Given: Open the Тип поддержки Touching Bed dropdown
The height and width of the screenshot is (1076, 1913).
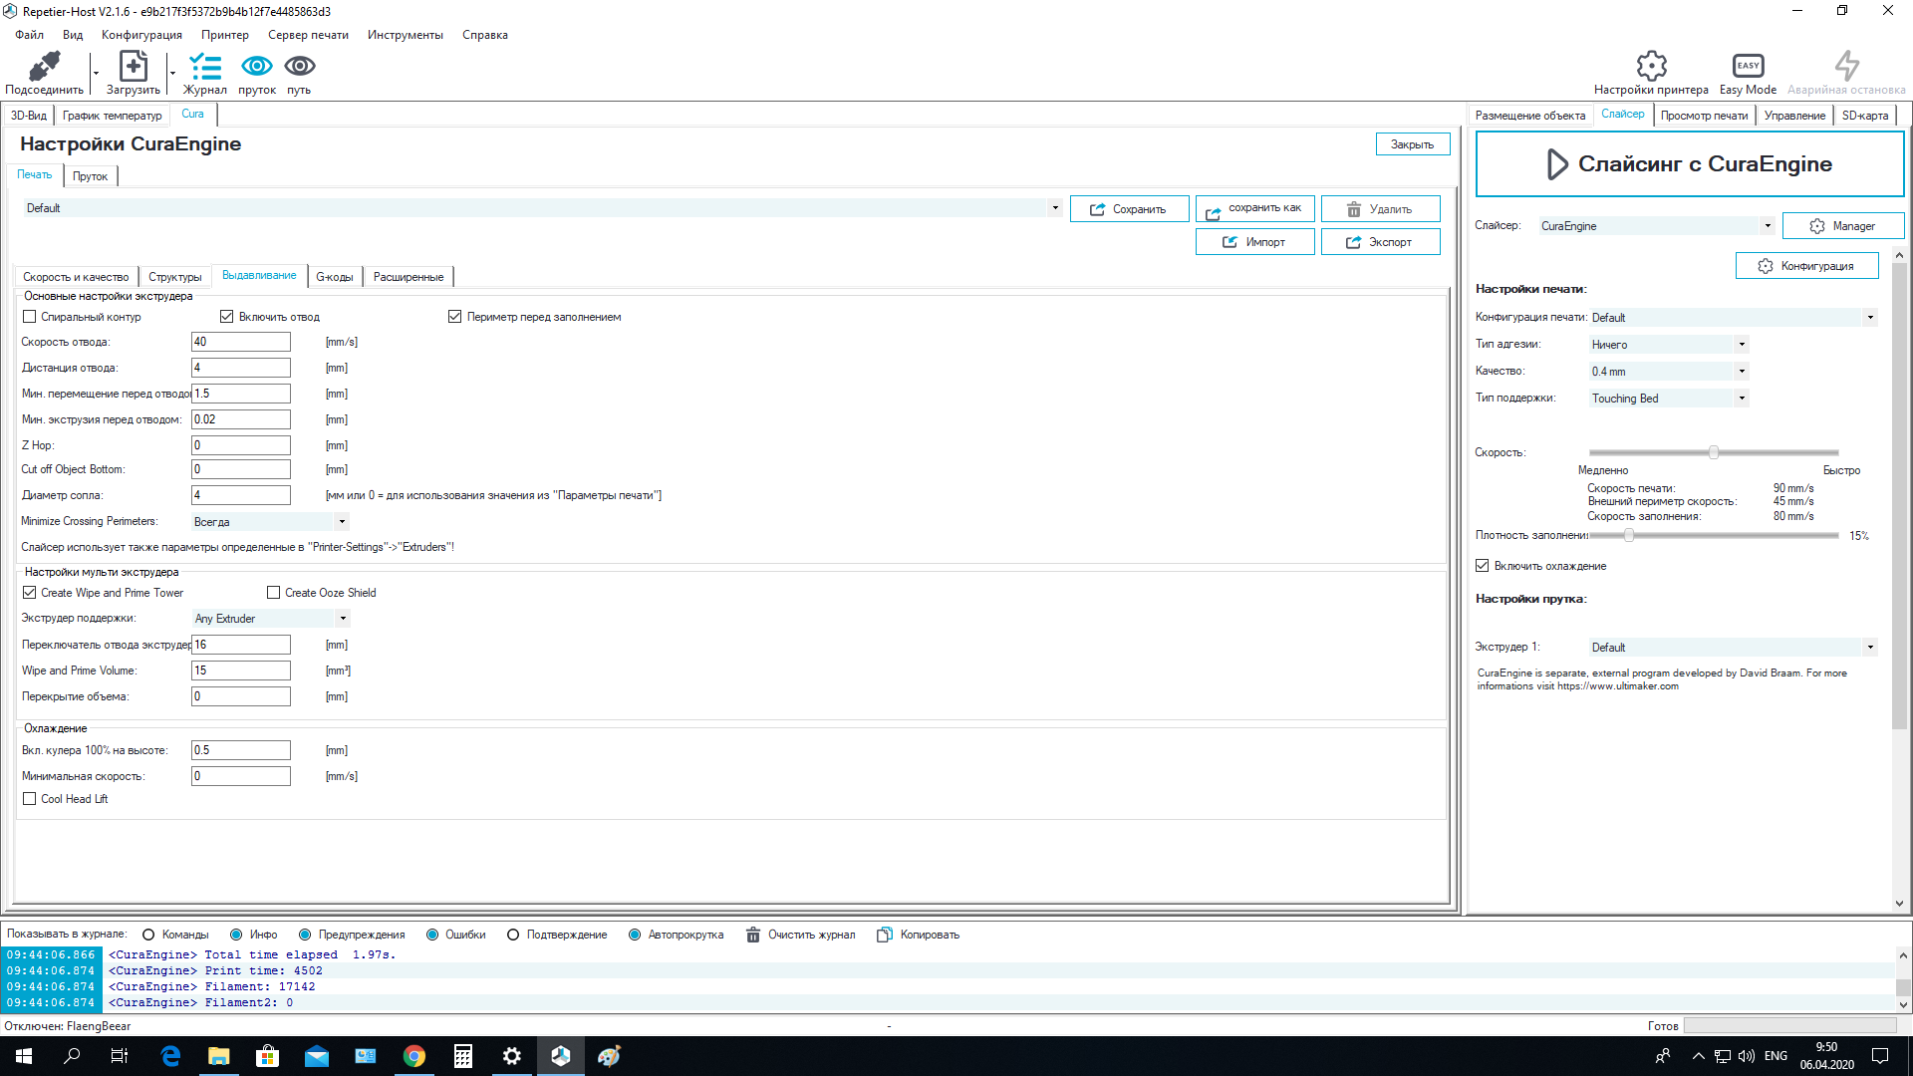Looking at the screenshot, I should (1669, 399).
